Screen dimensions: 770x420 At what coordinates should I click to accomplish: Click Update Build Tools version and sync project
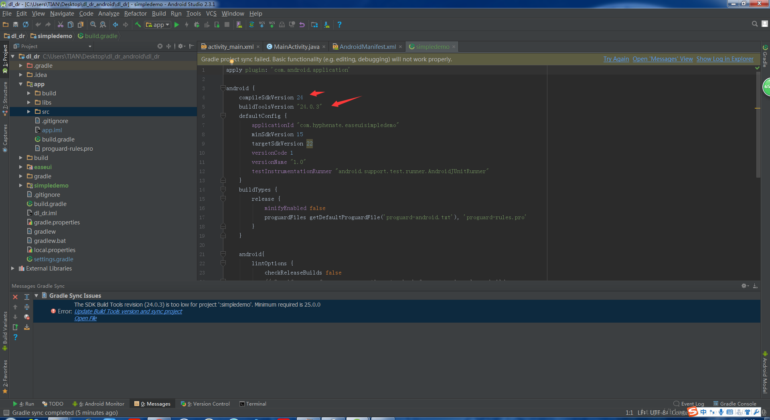pos(128,311)
